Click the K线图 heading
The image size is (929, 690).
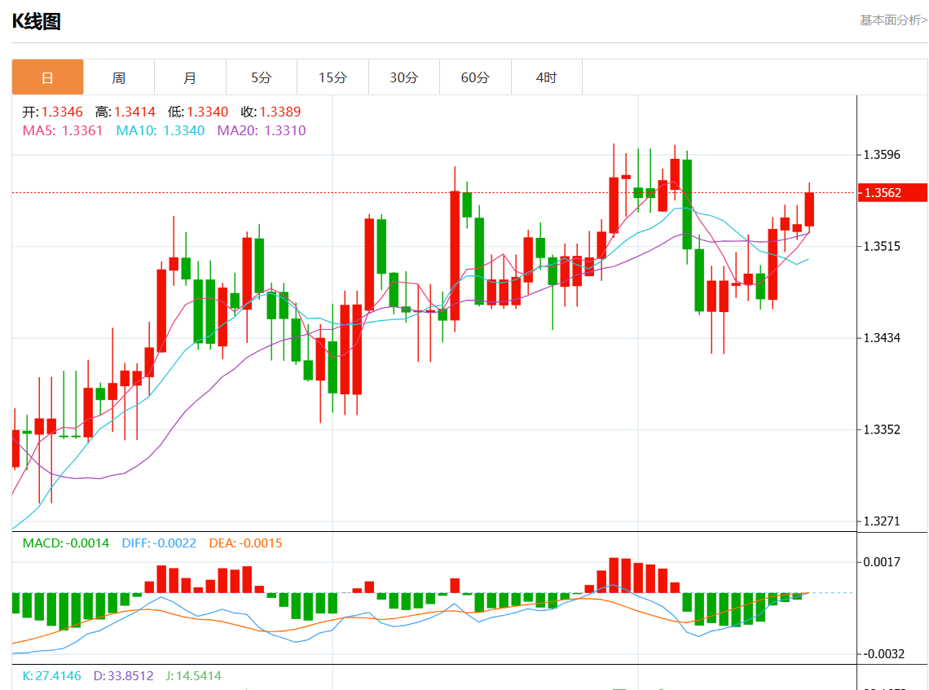point(36,21)
